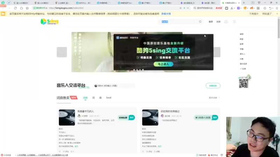Click the 每日关注 status bar item
280x157 pixels.
pyautogui.click(x=213, y=155)
